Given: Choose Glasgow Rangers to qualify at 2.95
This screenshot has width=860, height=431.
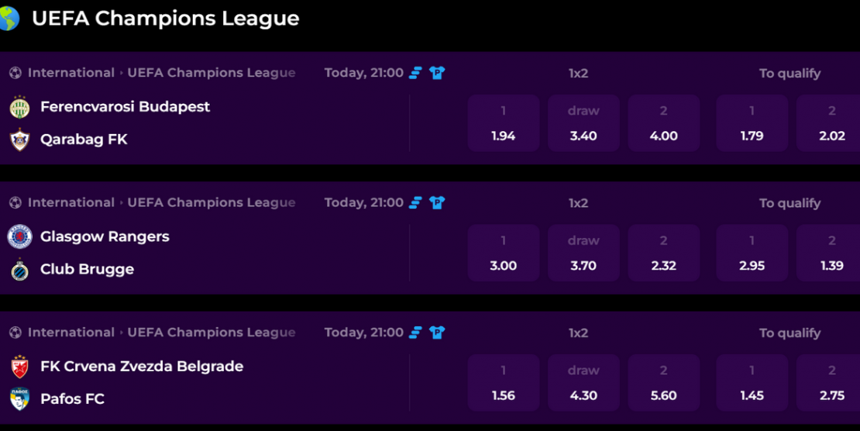Looking at the screenshot, I should [752, 253].
